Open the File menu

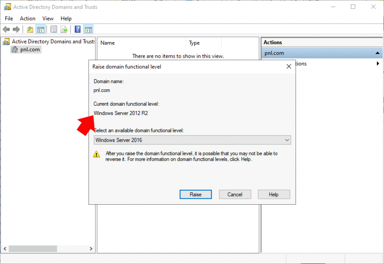[x=9, y=18]
